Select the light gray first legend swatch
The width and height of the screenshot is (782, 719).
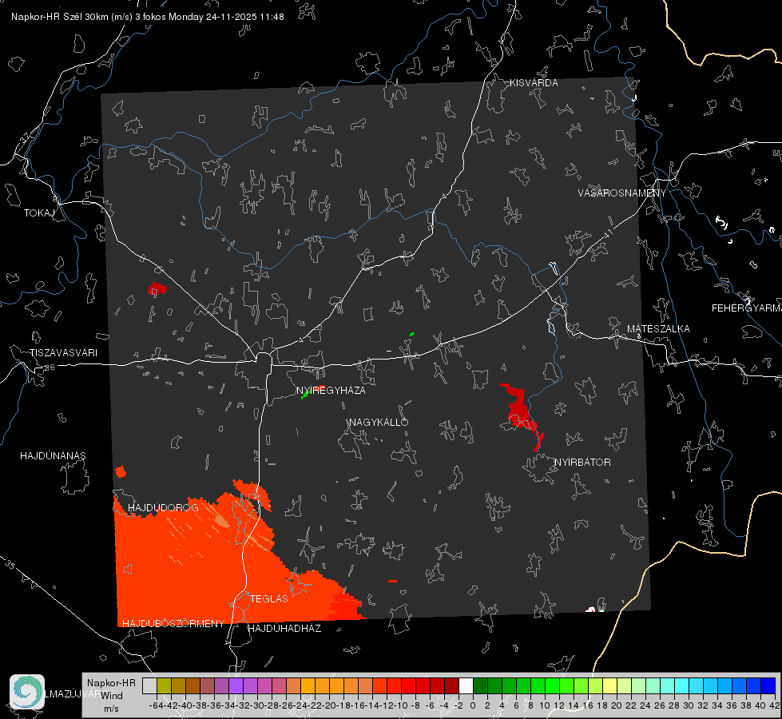[149, 685]
